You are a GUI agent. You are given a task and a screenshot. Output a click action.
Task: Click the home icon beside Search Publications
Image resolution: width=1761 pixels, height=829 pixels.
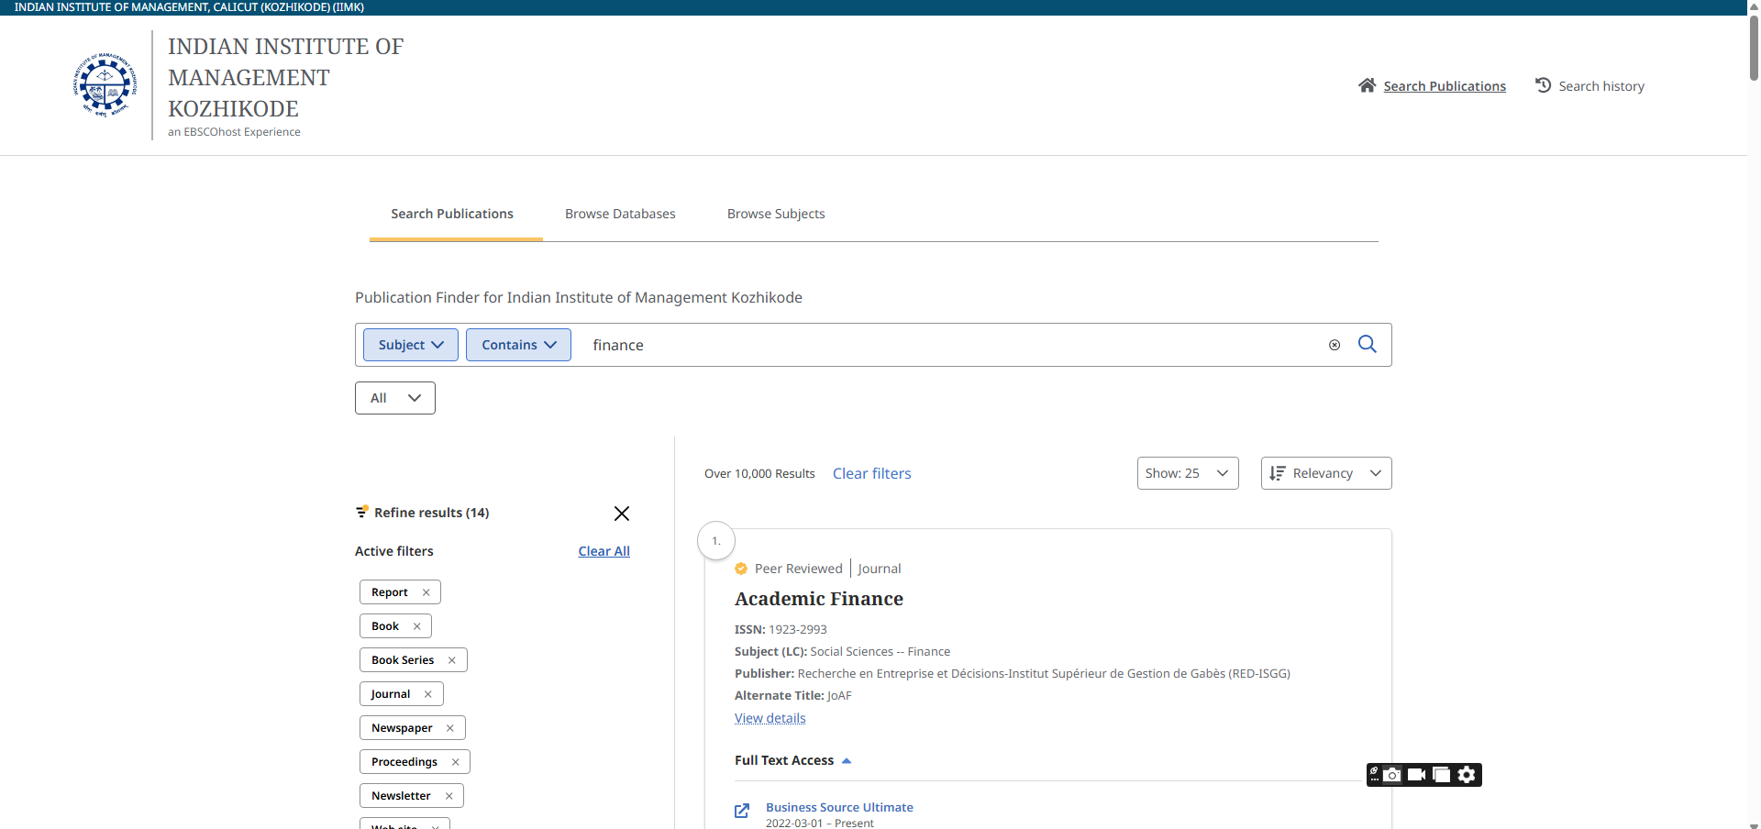pyautogui.click(x=1367, y=85)
